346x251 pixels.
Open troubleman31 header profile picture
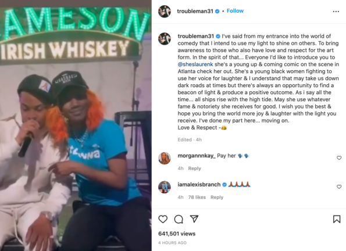[x=165, y=11]
